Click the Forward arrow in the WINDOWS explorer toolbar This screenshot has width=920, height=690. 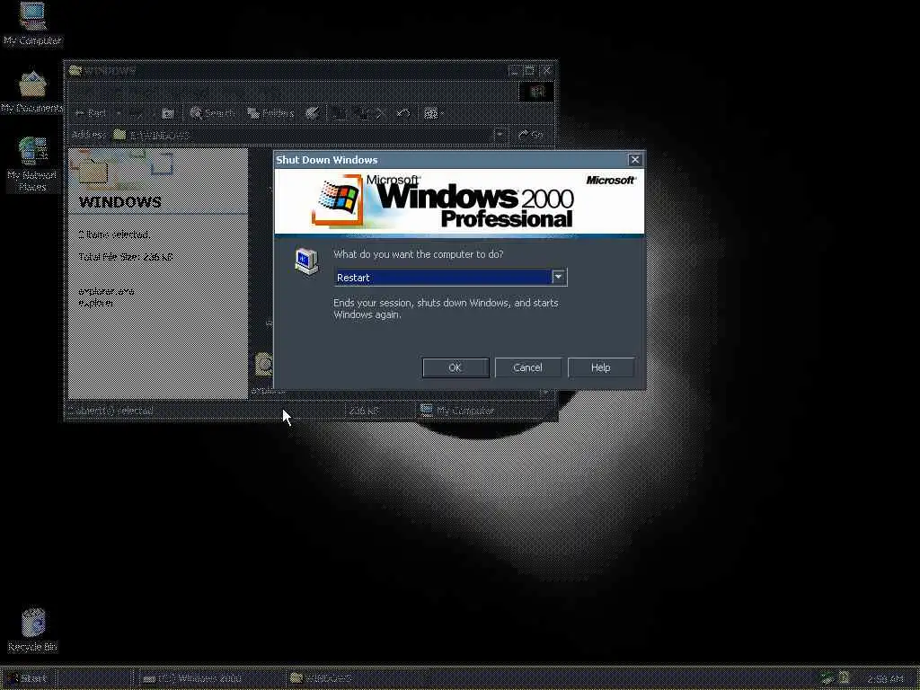[x=137, y=113]
